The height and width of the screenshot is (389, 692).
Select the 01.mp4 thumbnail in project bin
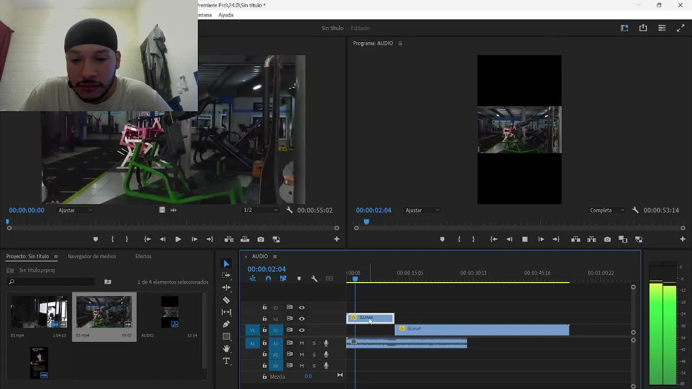point(39,312)
